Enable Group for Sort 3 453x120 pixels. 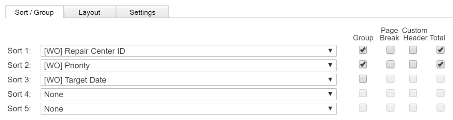click(362, 78)
